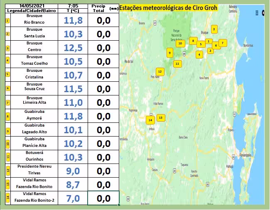
Task: Click yellow marker 14 on the map
Action: tap(150, 120)
